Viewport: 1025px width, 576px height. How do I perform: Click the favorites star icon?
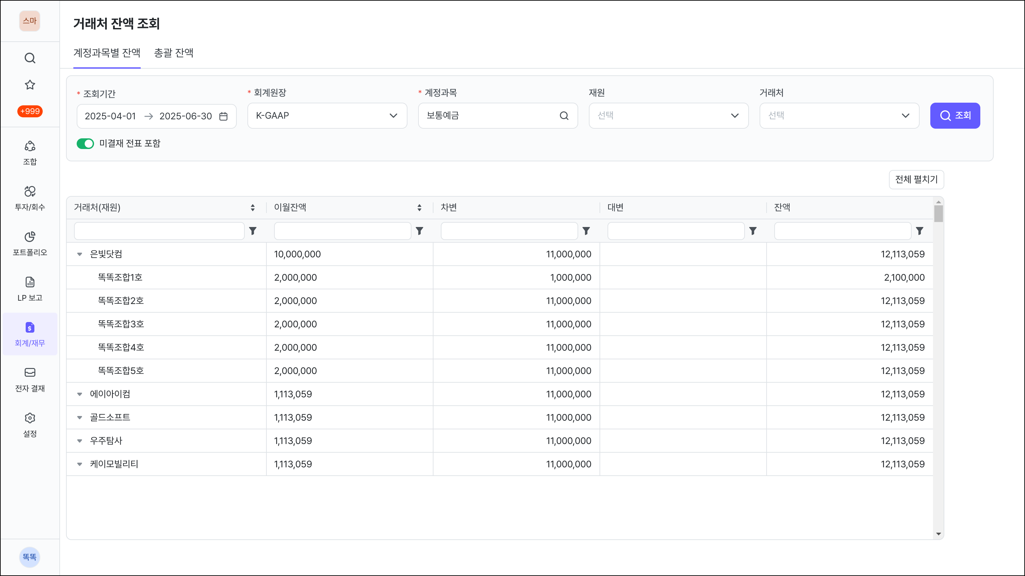point(30,85)
